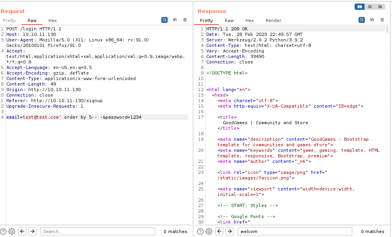Go to next match in Request search

pos(33,231)
